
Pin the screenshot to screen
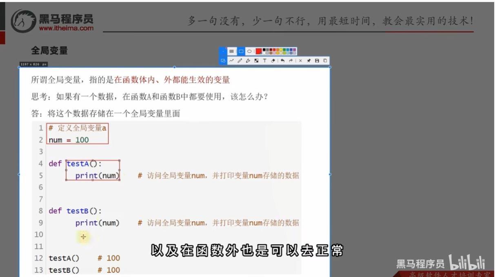[x=309, y=60]
